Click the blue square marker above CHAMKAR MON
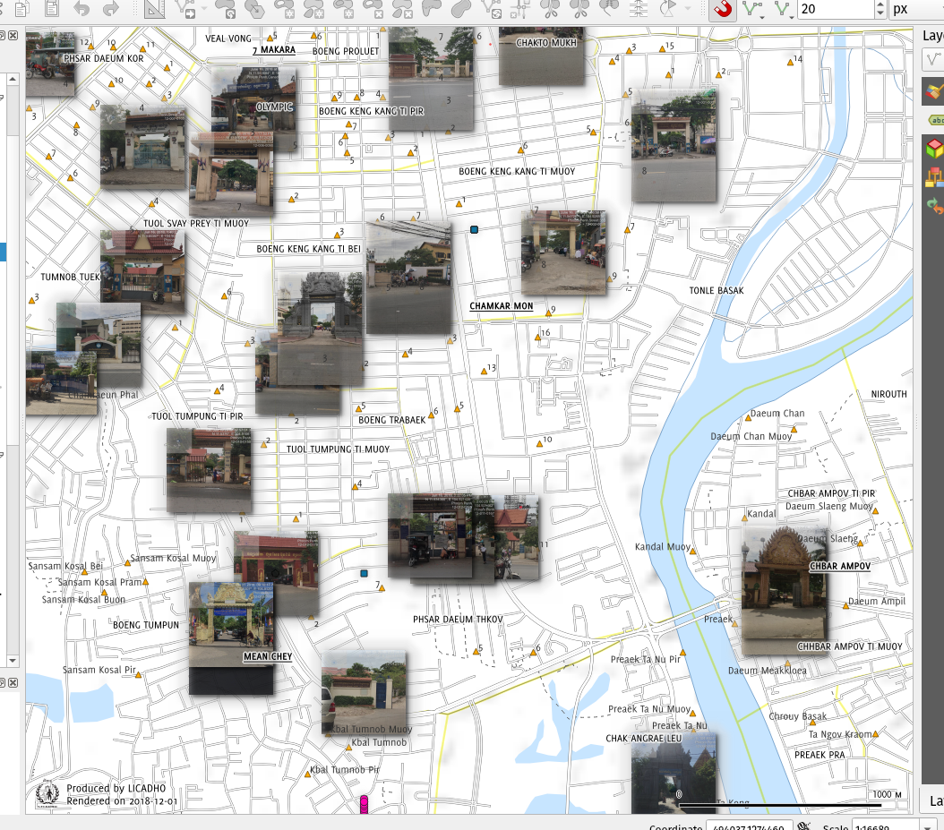 (x=475, y=229)
